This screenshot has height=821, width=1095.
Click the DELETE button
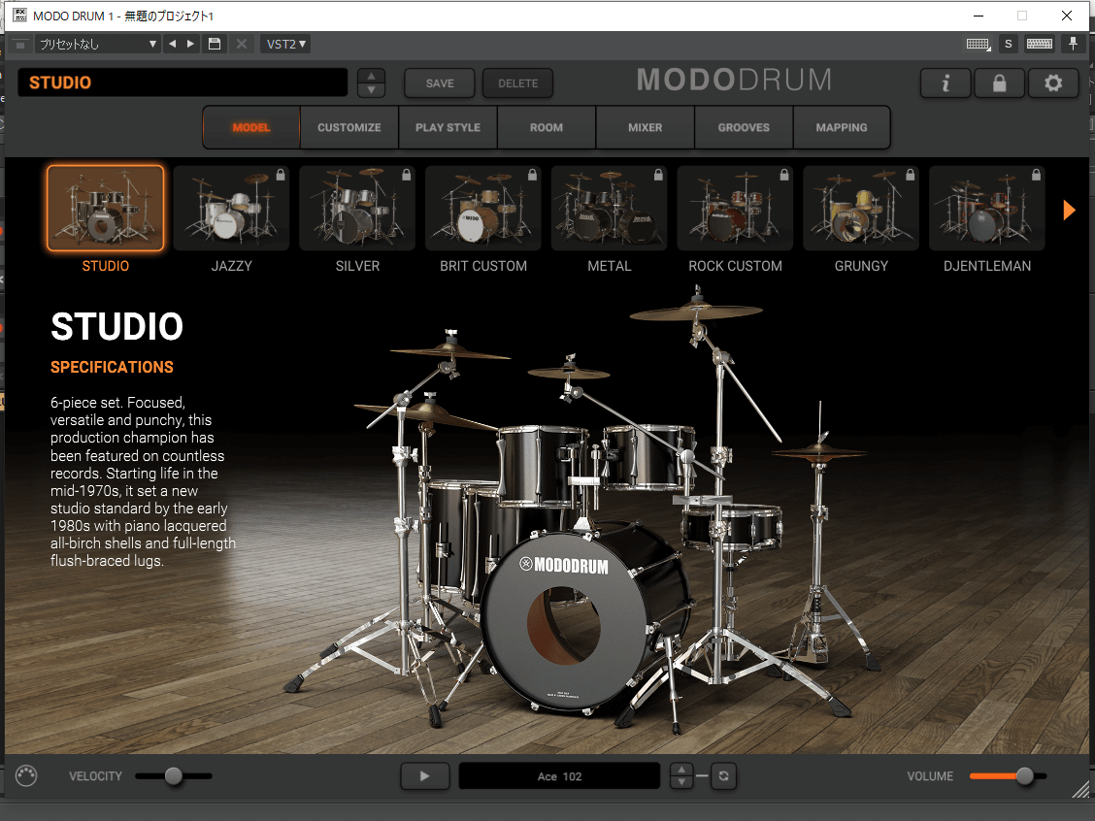(x=518, y=83)
